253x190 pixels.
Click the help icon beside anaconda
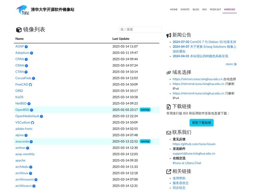coord(31,142)
